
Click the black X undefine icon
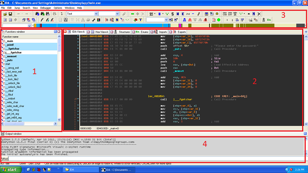click(259, 14)
